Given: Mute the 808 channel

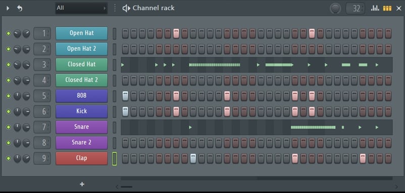Looking at the screenshot, I should point(9,96).
